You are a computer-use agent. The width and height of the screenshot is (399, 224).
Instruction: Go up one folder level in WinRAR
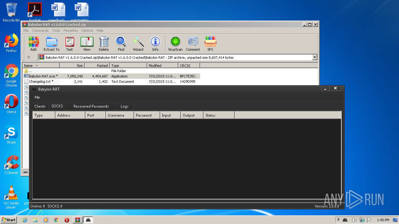pyautogui.click(x=29, y=57)
